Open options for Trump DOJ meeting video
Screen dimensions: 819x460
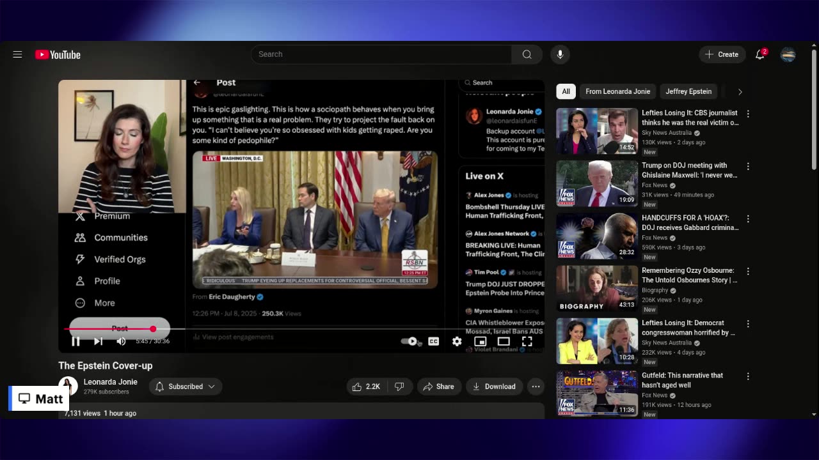coord(748,166)
